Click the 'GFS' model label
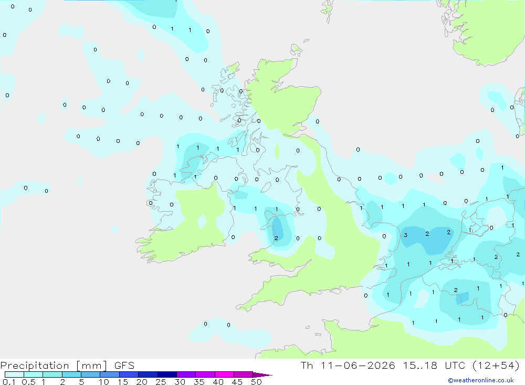The image size is (525, 385). coord(124,366)
